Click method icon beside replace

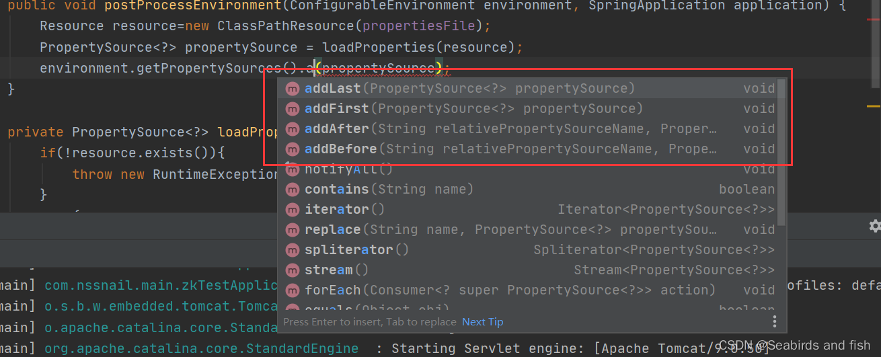pos(292,230)
